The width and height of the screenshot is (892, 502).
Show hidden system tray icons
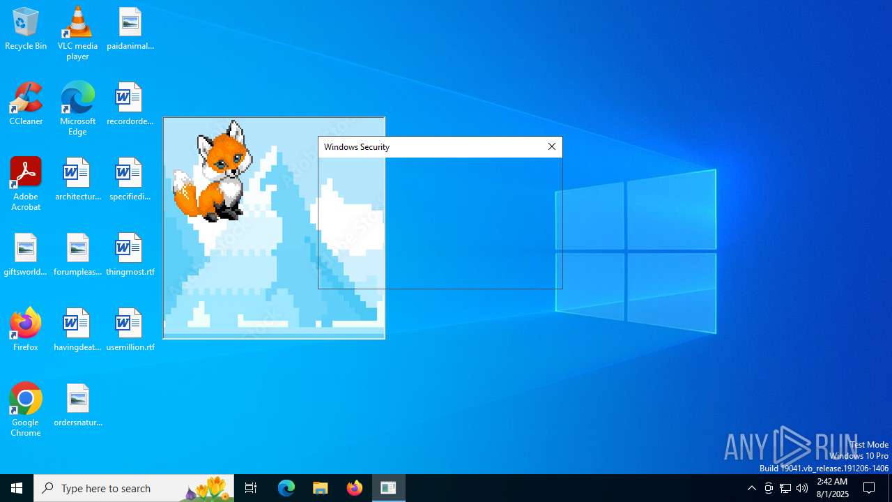click(x=751, y=488)
